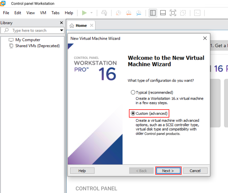Select the Custom (advanced) radio button

coord(133,114)
